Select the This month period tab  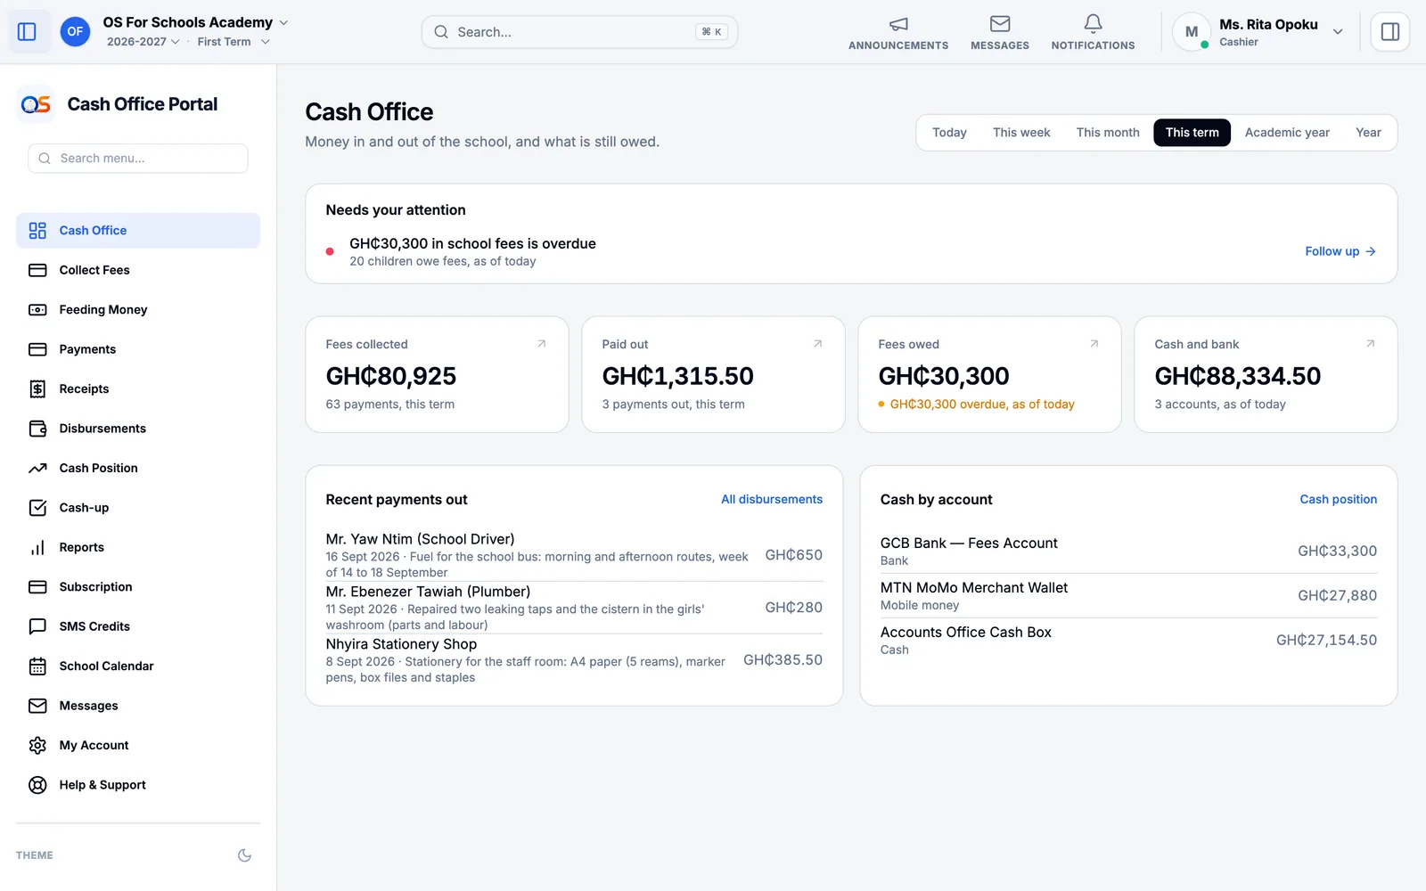[1108, 133]
